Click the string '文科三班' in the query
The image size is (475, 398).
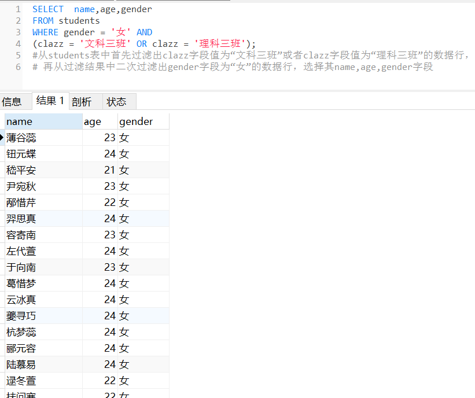(x=105, y=44)
